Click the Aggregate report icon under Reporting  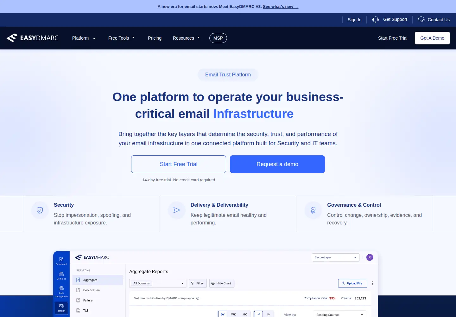pos(78,280)
